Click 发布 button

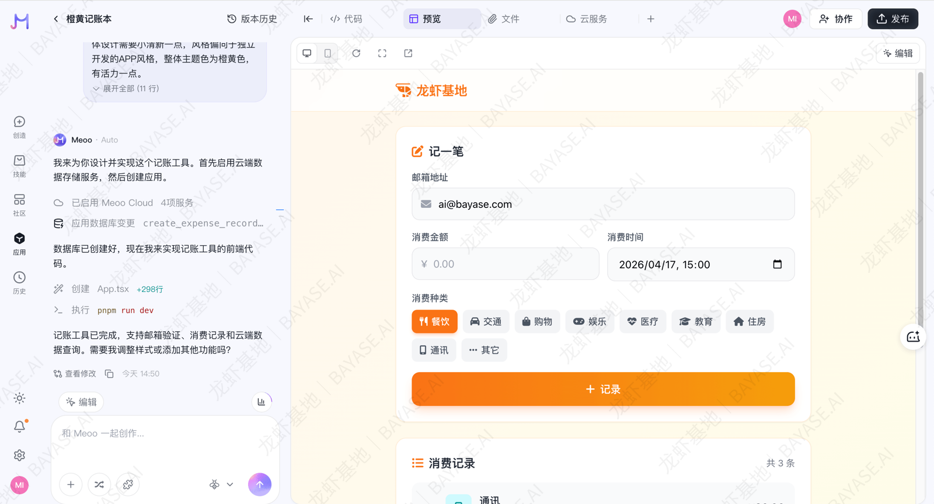point(893,19)
